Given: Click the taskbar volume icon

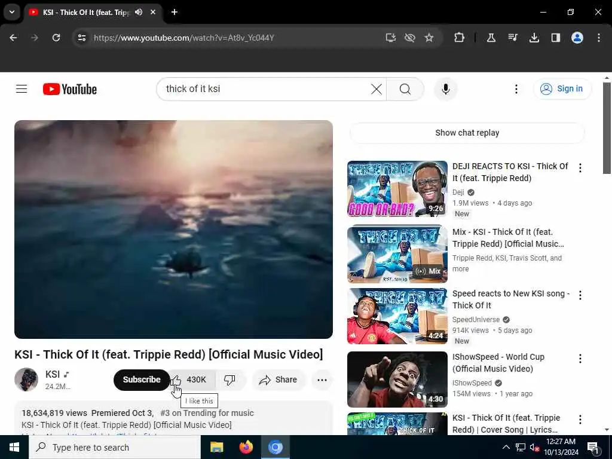Looking at the screenshot, I should (534, 447).
